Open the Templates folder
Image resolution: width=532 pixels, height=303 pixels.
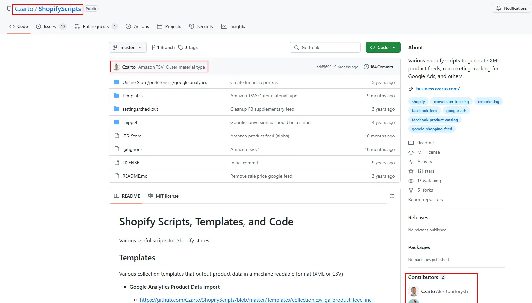pos(132,96)
